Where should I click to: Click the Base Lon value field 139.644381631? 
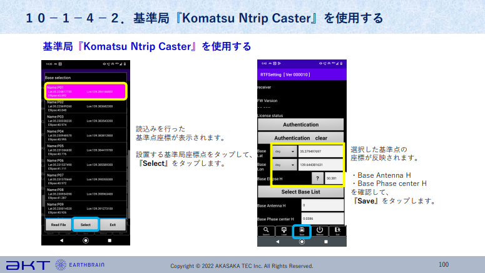(x=320, y=165)
